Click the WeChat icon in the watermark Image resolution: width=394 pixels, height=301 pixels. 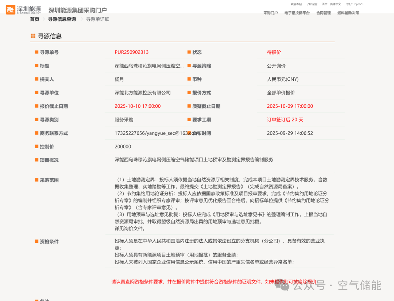pyautogui.click(x=282, y=286)
